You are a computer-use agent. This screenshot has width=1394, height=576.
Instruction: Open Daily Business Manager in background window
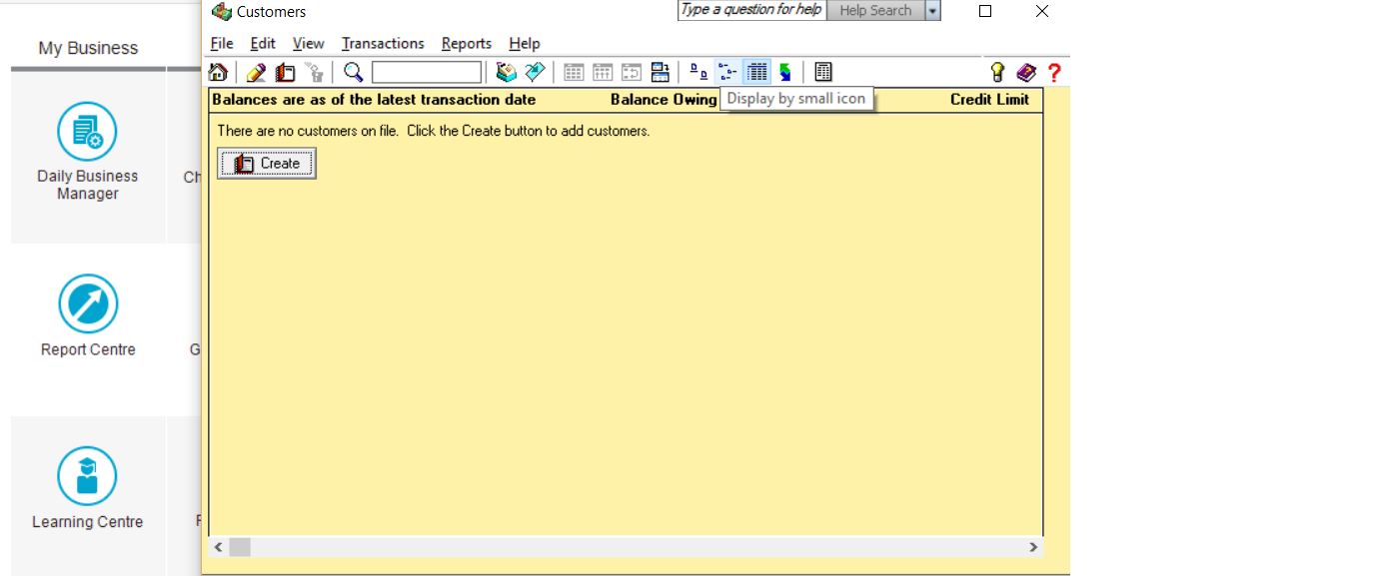pos(87,150)
